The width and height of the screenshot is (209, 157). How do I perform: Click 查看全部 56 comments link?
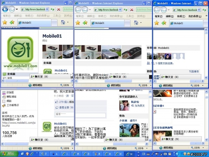pos(66,108)
